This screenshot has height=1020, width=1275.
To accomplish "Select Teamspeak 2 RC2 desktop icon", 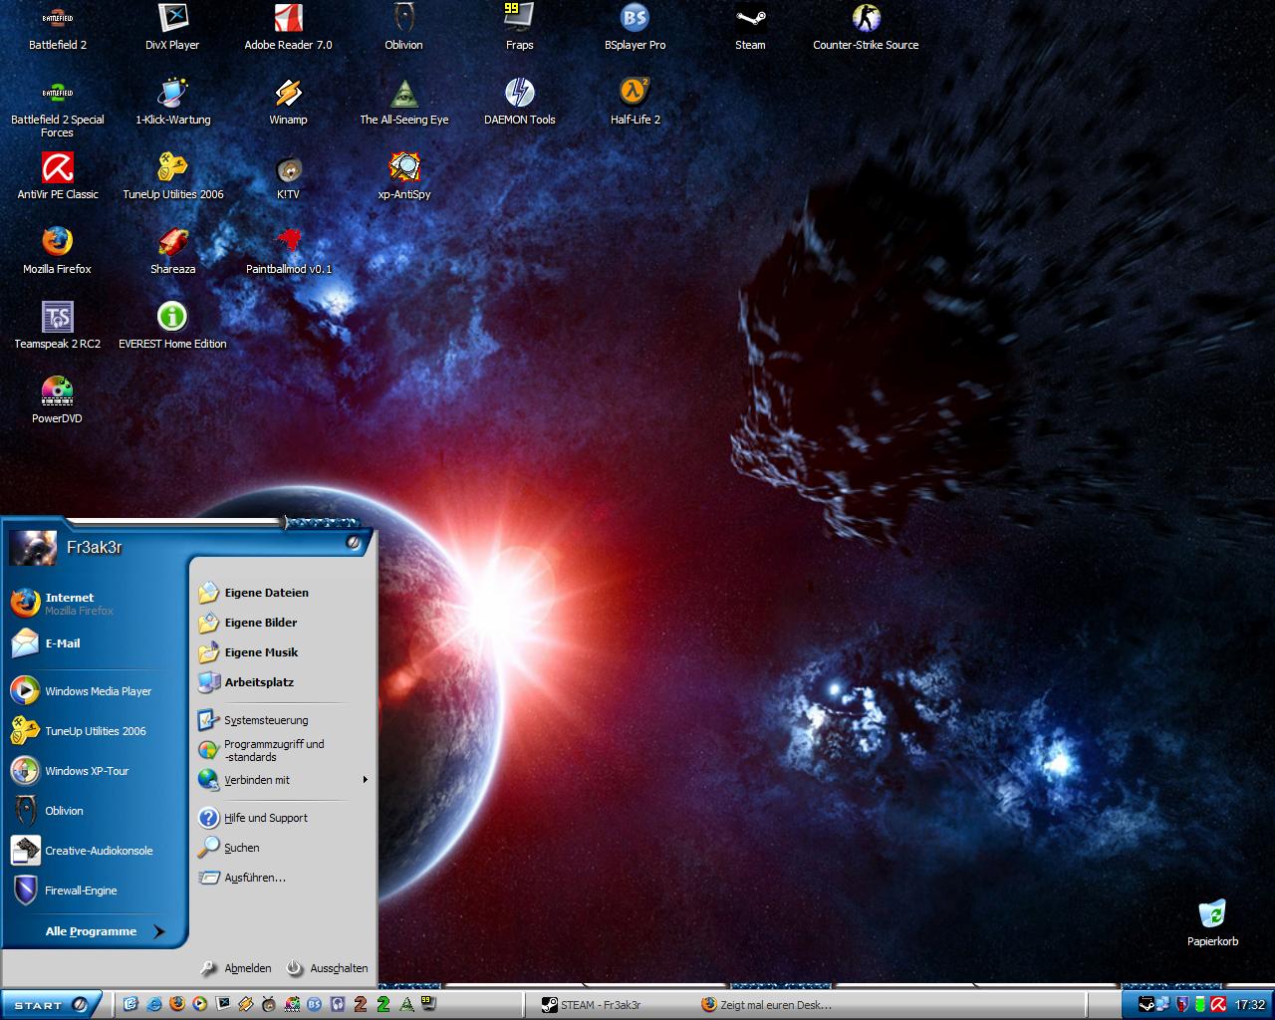I will (58, 326).
